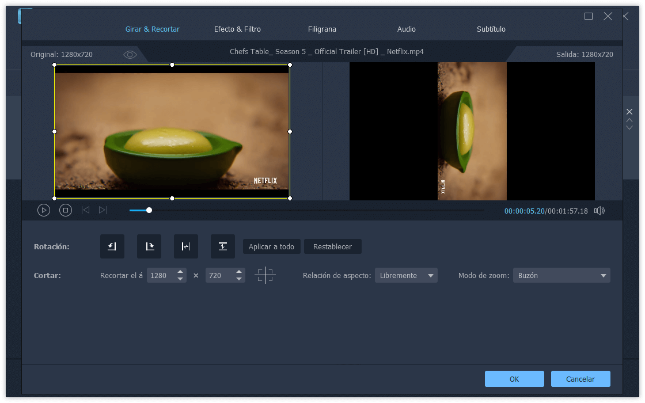Increase the crop width value
The height and width of the screenshot is (403, 645).
(180, 272)
